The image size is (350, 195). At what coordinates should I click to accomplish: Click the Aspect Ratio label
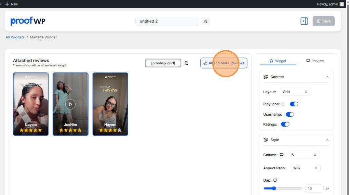click(x=274, y=168)
